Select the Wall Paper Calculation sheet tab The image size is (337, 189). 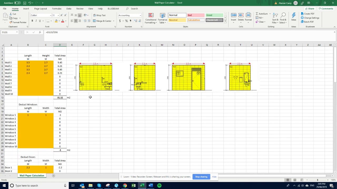pyautogui.click(x=32, y=176)
